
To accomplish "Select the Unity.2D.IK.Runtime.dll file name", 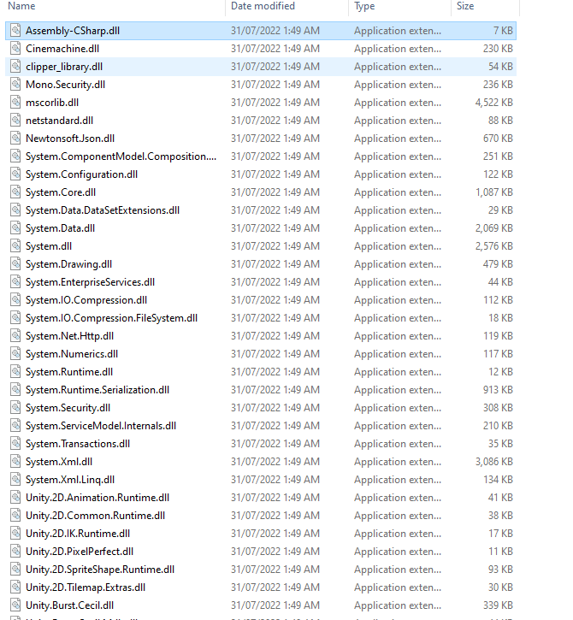I will point(78,534).
